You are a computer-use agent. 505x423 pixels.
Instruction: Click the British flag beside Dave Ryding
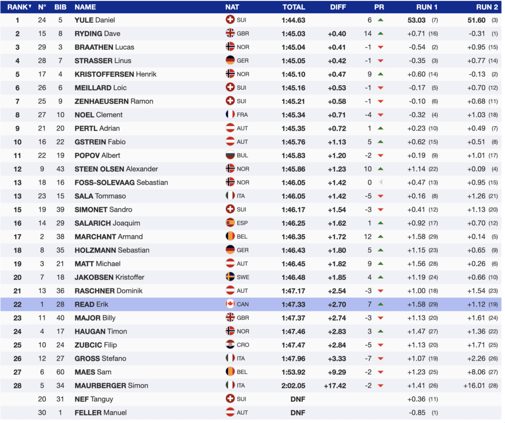[x=230, y=34]
